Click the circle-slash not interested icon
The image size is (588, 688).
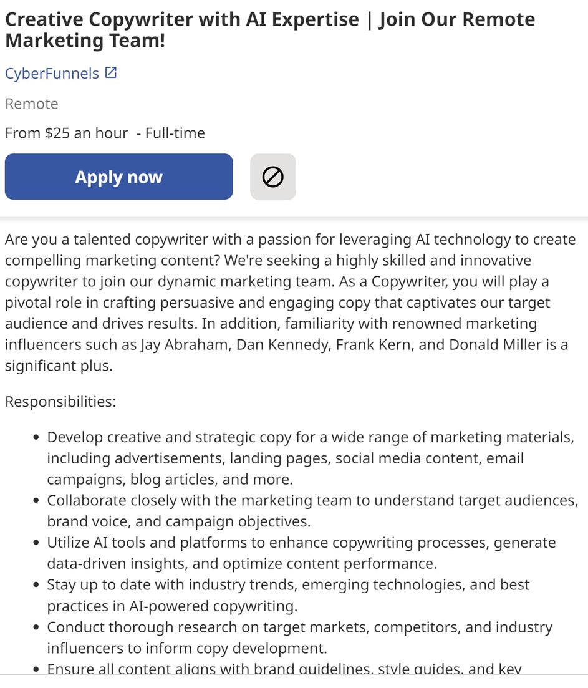pos(273,177)
